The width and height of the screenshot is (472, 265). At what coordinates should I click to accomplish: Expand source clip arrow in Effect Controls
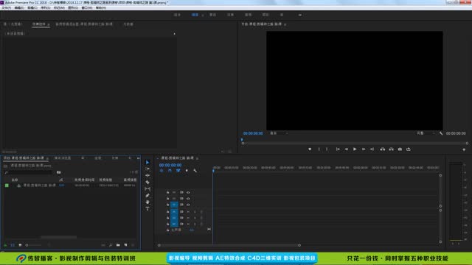pyautogui.click(x=174, y=34)
